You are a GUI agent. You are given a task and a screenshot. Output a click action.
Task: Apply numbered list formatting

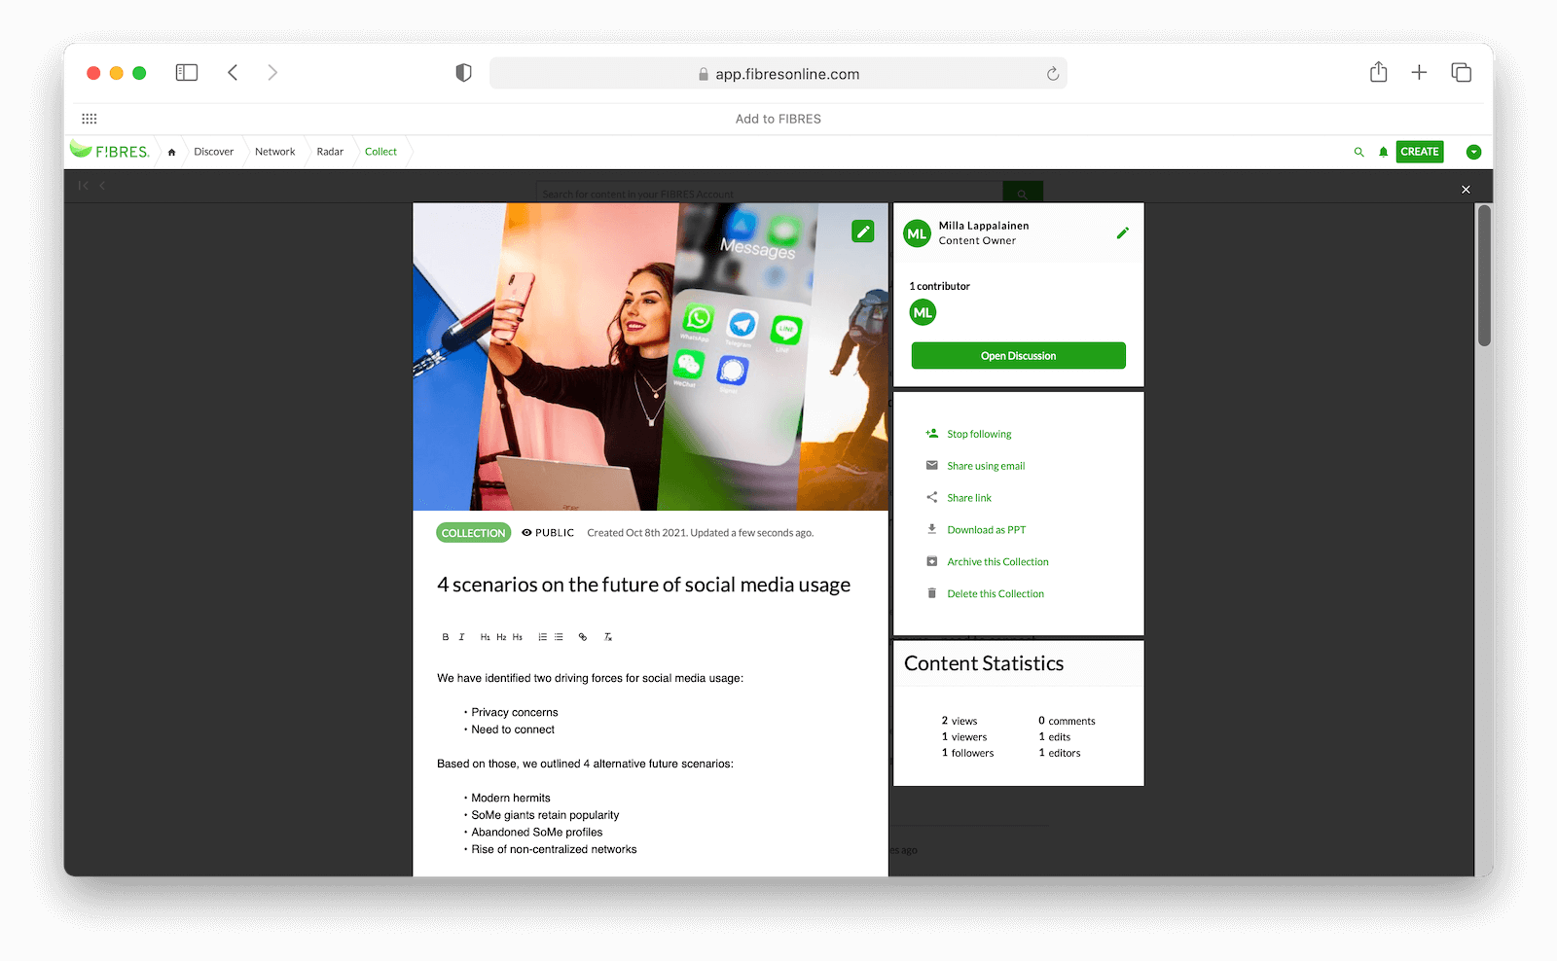543,637
